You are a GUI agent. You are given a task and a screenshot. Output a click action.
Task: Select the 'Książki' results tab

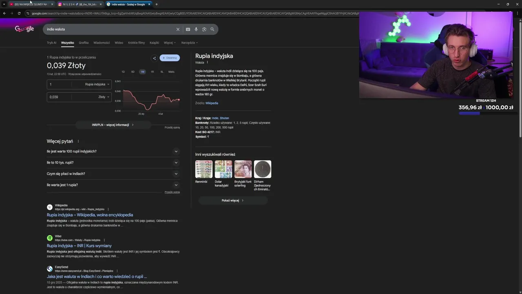click(154, 42)
